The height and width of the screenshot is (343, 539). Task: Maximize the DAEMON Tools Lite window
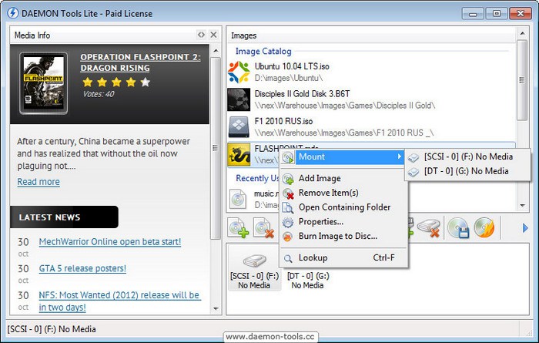(497, 14)
